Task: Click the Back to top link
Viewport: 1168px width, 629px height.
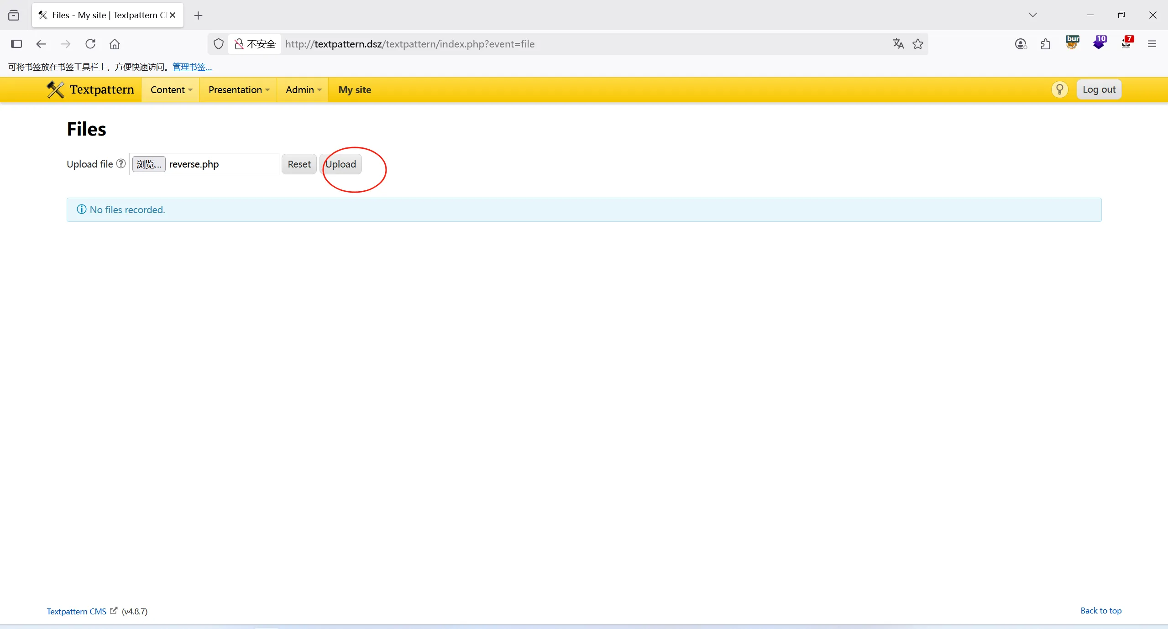Action: click(1100, 611)
